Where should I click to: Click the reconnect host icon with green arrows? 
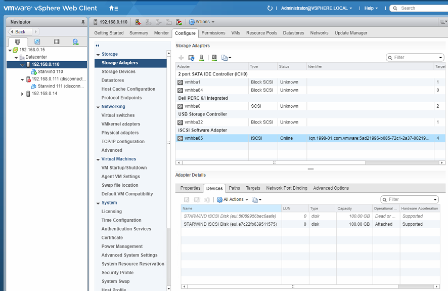(179, 22)
